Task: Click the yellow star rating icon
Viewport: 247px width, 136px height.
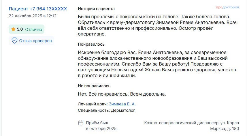Action: click(13, 29)
